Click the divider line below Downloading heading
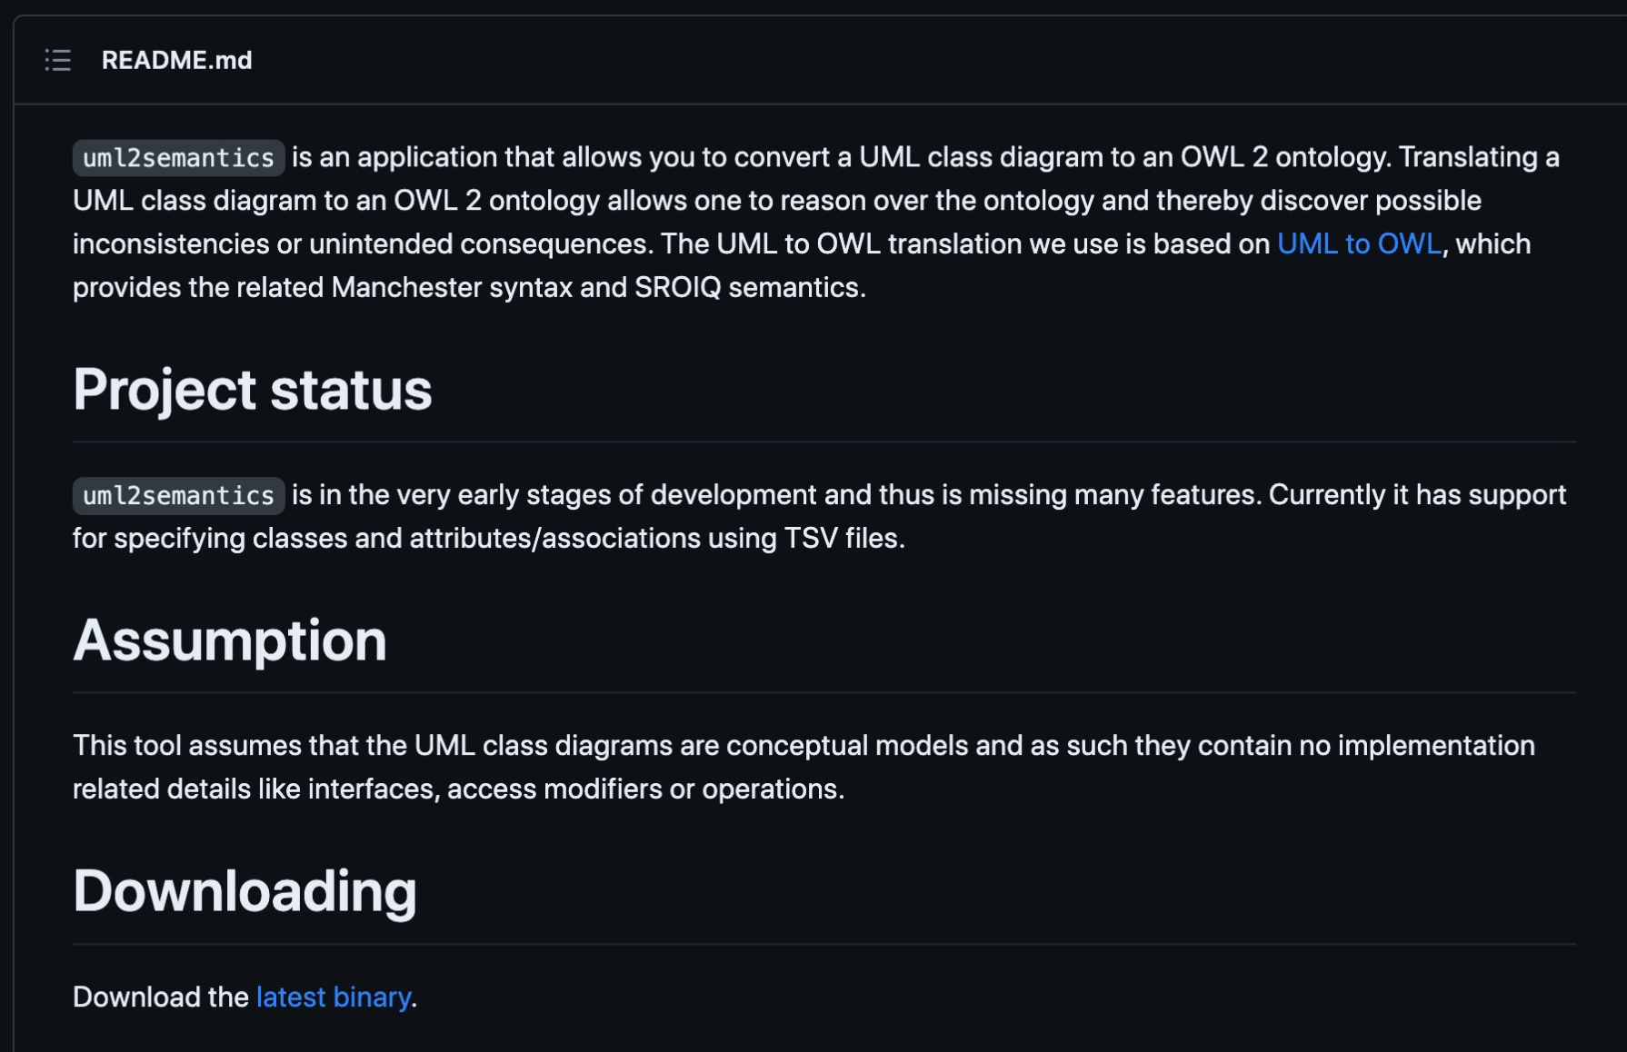 pos(823,944)
